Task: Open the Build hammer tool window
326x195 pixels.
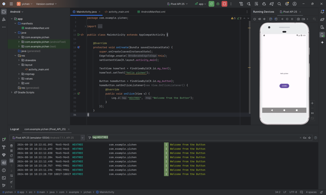Action: coord(4,147)
